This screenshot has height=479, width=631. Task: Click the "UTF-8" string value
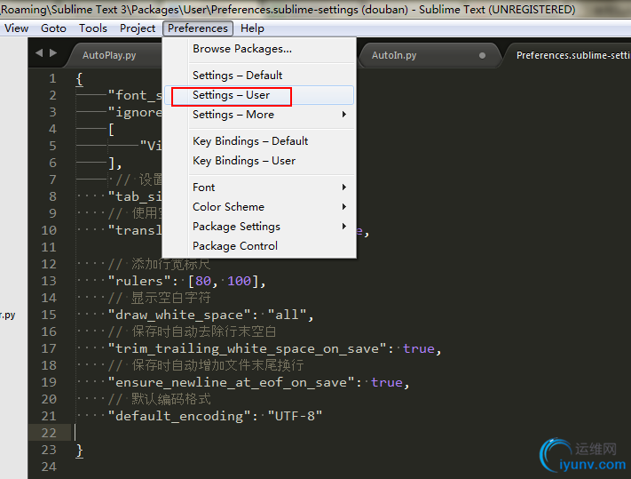tap(295, 416)
